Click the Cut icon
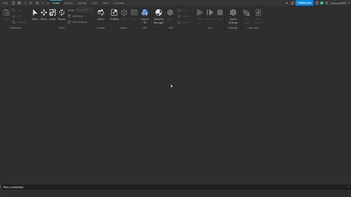The image size is (351, 197). tap(14, 16)
